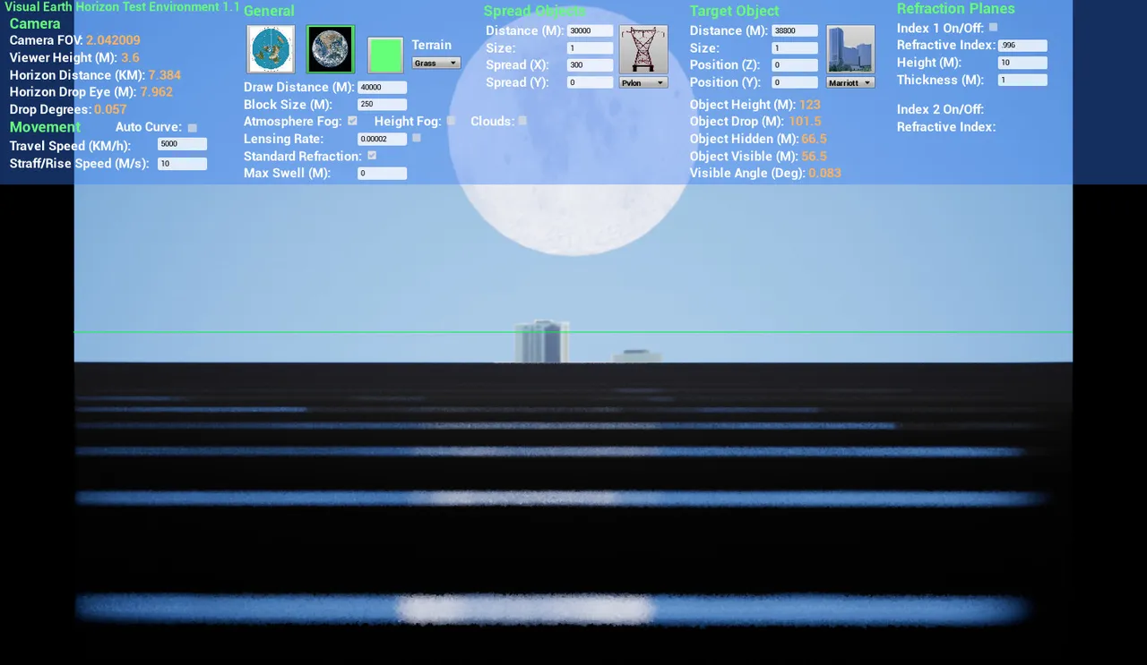1147x665 pixels.
Task: Click the Visible Angle value 0.083
Action: click(x=824, y=173)
